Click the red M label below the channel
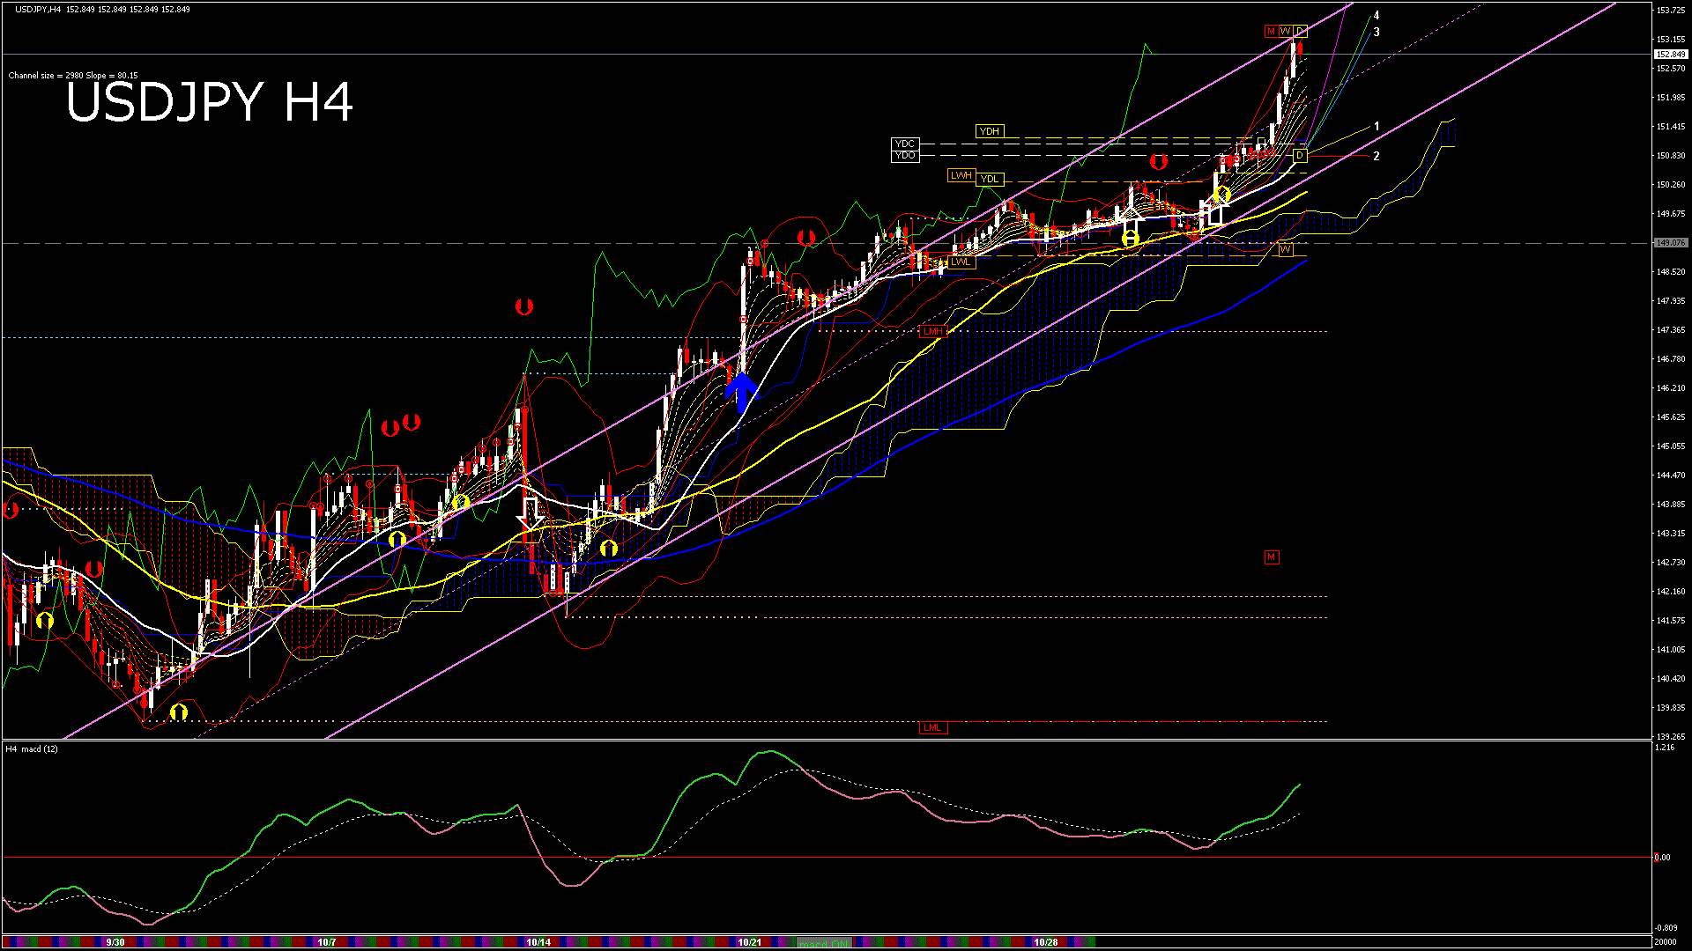This screenshot has height=951, width=1692. pyautogui.click(x=1271, y=557)
